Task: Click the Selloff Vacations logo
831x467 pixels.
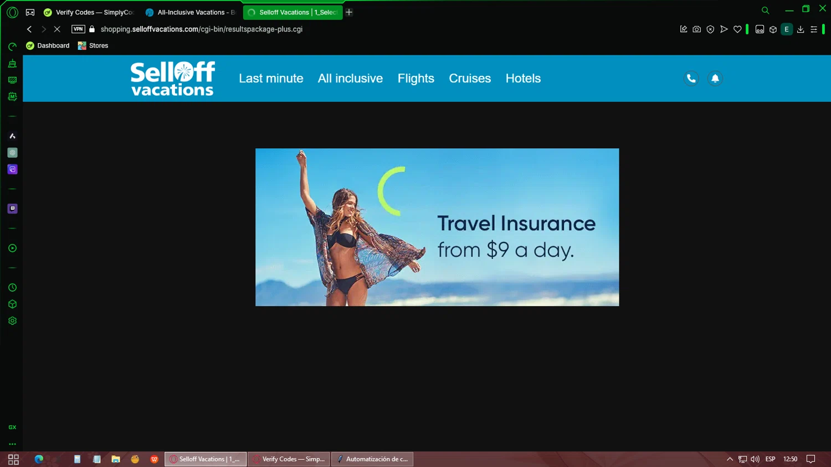Action: click(173, 79)
